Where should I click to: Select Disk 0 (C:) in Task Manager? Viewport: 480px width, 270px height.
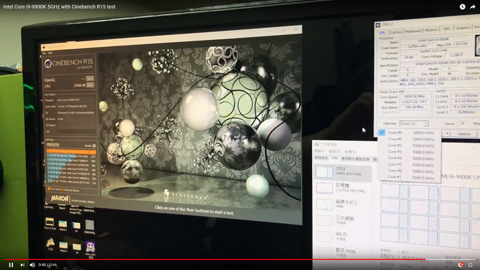pos(343,204)
